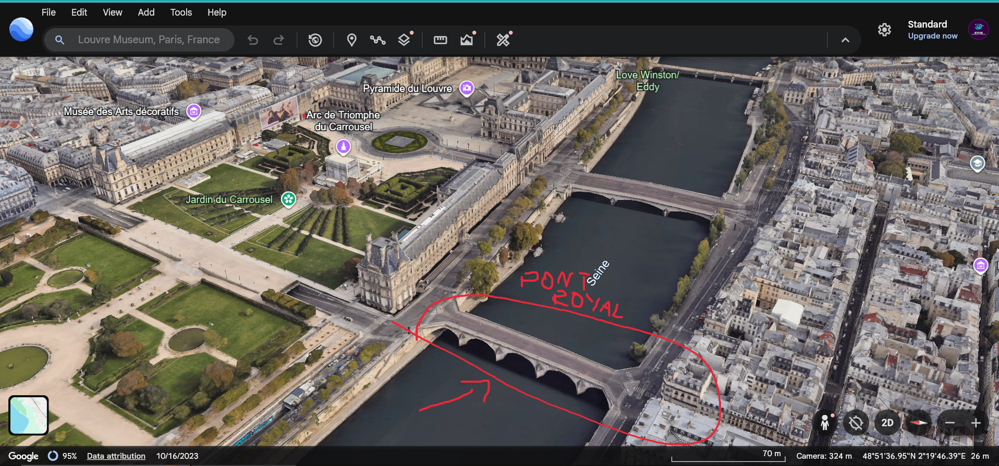The height and width of the screenshot is (466, 999).
Task: Click the school marker near right edge
Action: [x=977, y=164]
